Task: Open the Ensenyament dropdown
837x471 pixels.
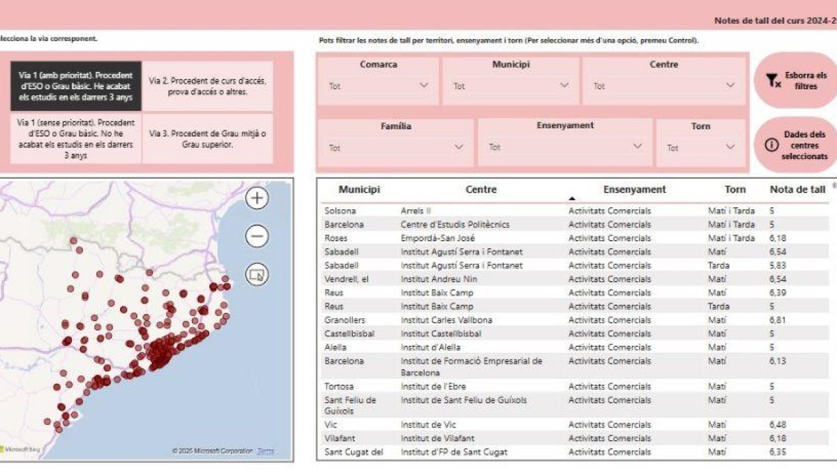Action: 636,147
